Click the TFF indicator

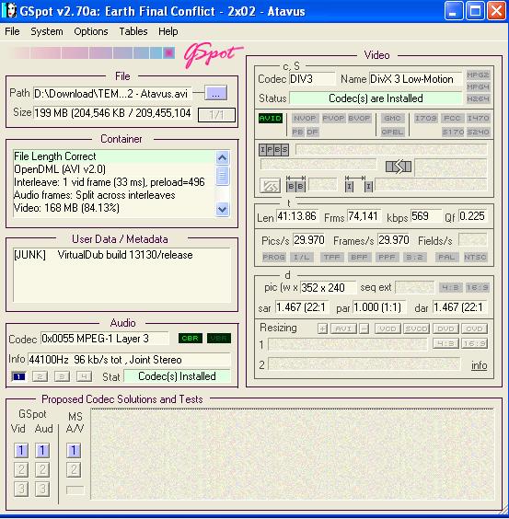332,257
